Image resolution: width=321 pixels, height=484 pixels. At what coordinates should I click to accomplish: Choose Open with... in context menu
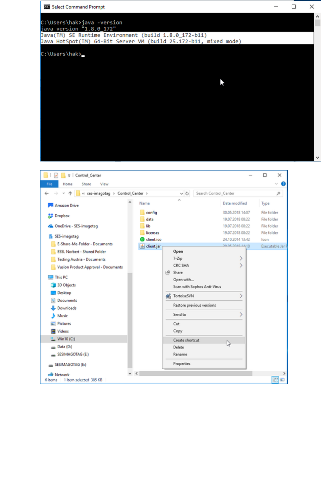click(204, 280)
